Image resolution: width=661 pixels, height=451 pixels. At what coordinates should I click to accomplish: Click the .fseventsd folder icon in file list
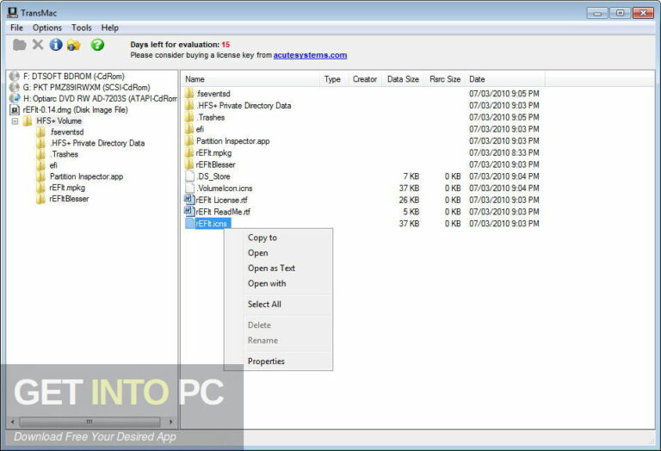click(189, 93)
